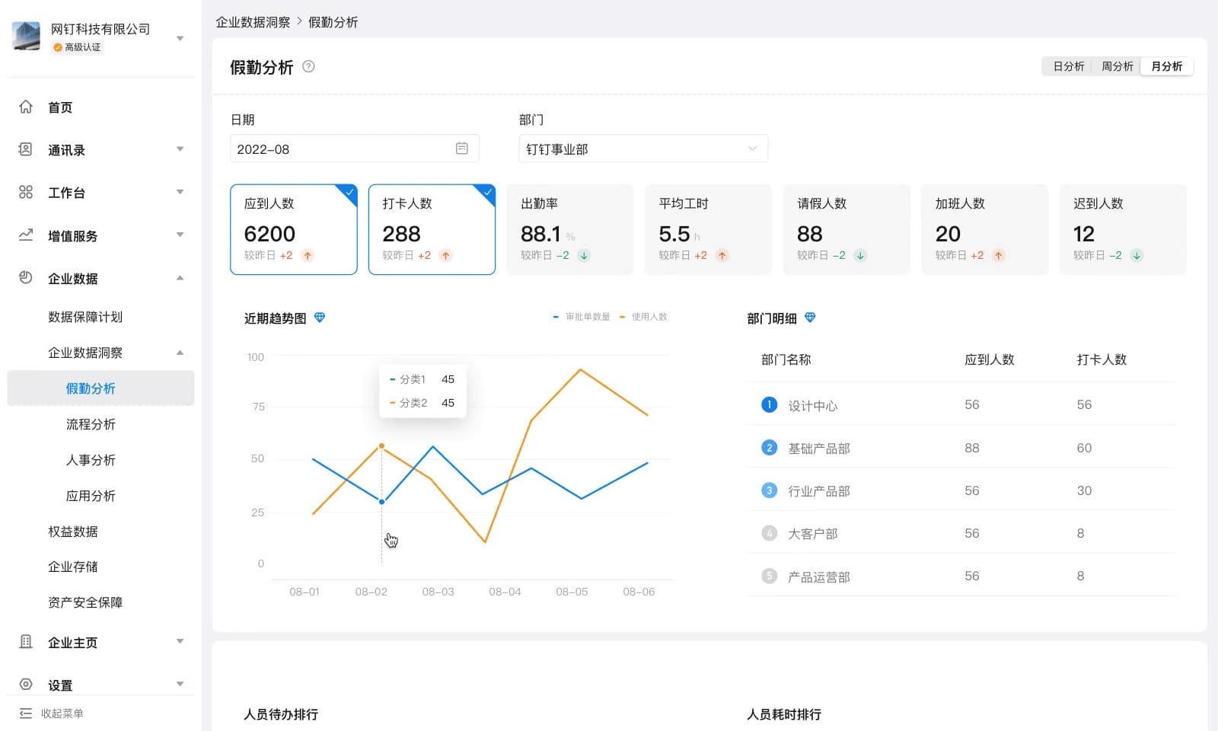
Task: Navigate back via 企业数据洞察 breadcrumb
Action: point(251,22)
